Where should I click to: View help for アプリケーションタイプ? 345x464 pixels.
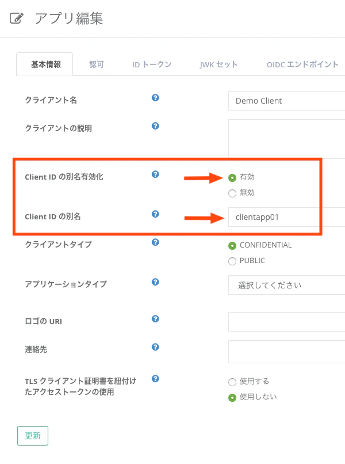click(x=155, y=282)
